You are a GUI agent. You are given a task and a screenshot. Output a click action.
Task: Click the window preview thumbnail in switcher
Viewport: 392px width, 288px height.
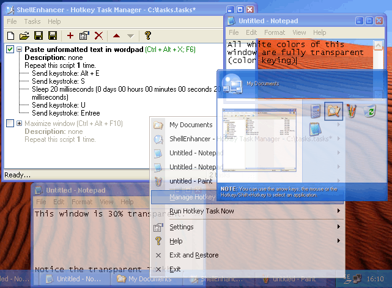[x=259, y=140]
